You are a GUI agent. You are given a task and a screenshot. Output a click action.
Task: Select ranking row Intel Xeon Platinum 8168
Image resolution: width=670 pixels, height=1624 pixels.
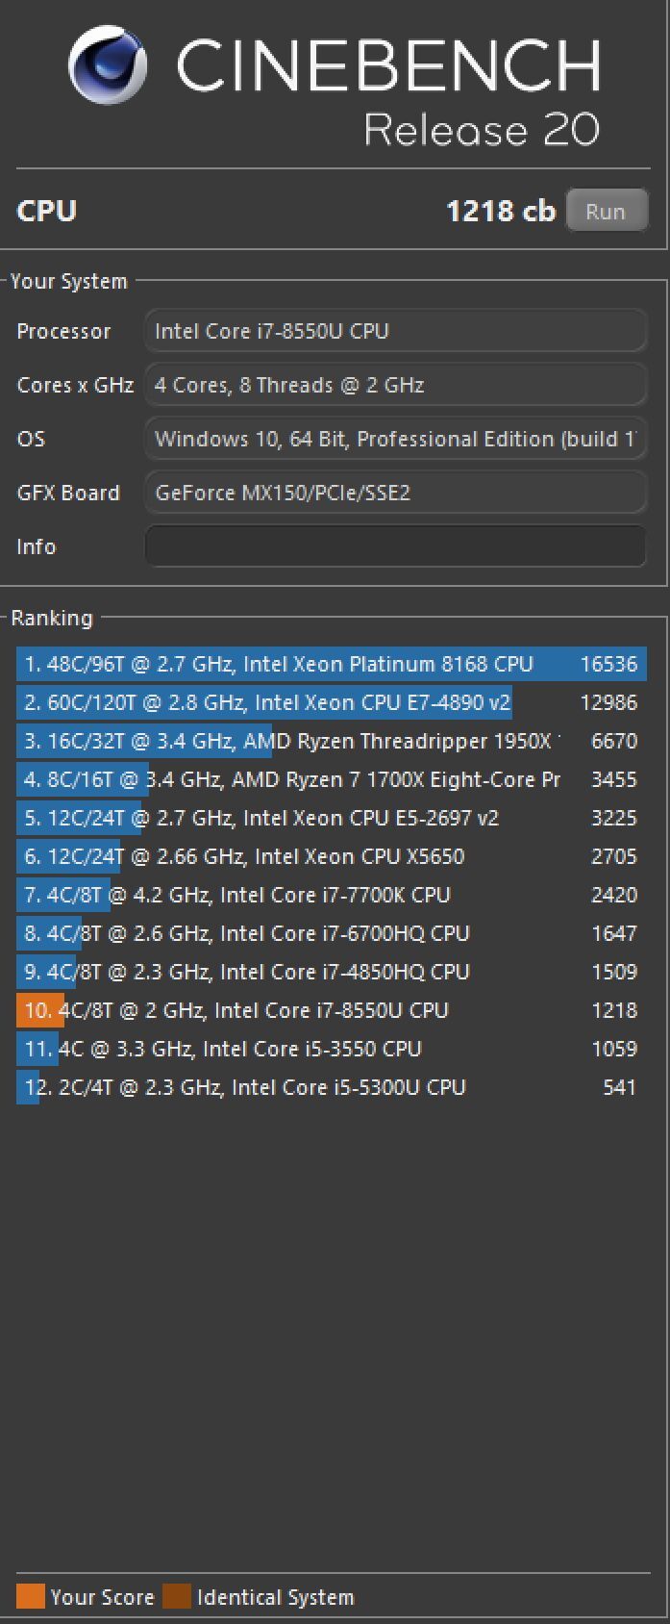[332, 664]
